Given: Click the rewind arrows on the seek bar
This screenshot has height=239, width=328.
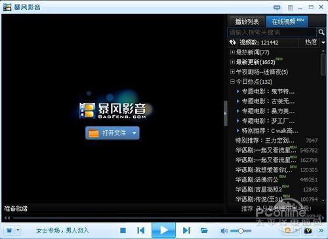Looking at the screenshot, I should point(7,218).
